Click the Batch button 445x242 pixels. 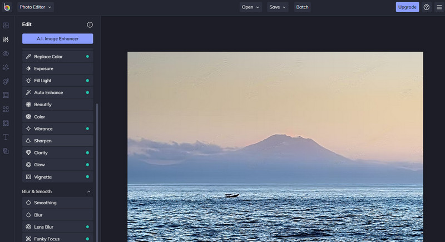pos(302,7)
